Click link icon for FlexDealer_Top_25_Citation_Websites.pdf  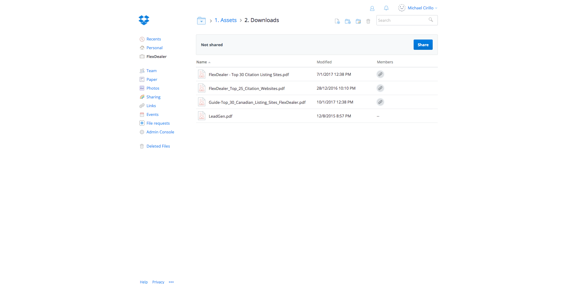coord(380,88)
